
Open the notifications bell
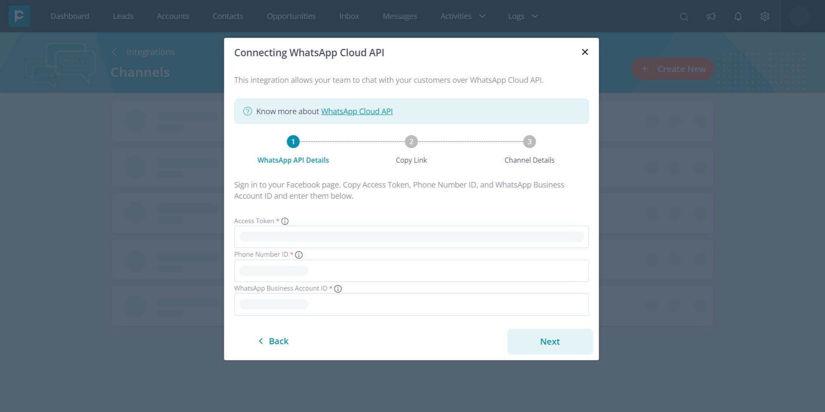pyautogui.click(x=738, y=16)
